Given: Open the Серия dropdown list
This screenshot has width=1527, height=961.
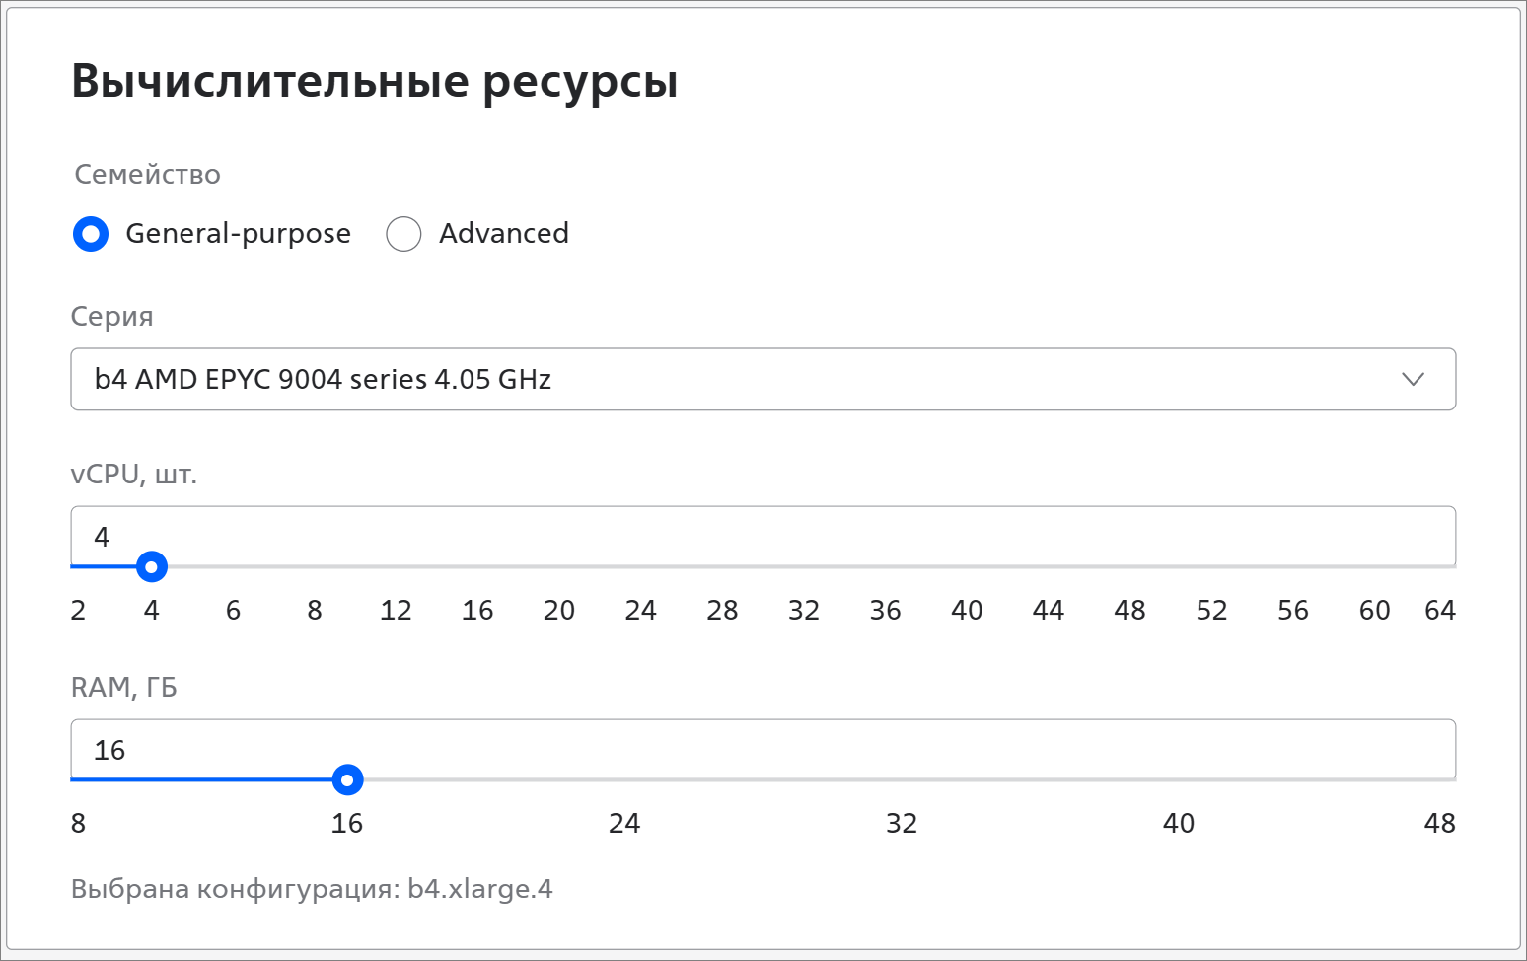Looking at the screenshot, I should 763,379.
